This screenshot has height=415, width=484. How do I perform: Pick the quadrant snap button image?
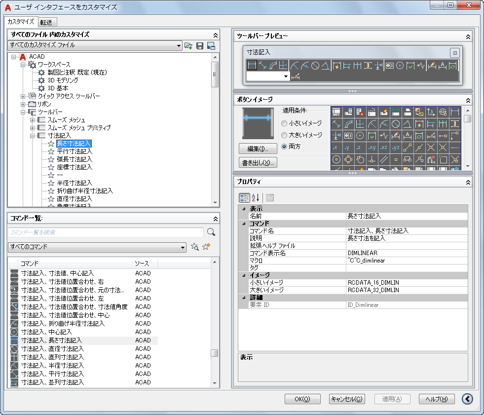(348, 159)
